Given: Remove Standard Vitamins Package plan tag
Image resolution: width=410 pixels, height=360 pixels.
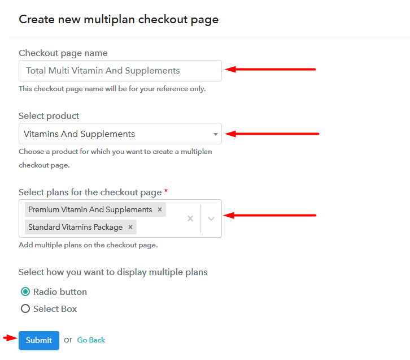Looking at the screenshot, I should [130, 227].
